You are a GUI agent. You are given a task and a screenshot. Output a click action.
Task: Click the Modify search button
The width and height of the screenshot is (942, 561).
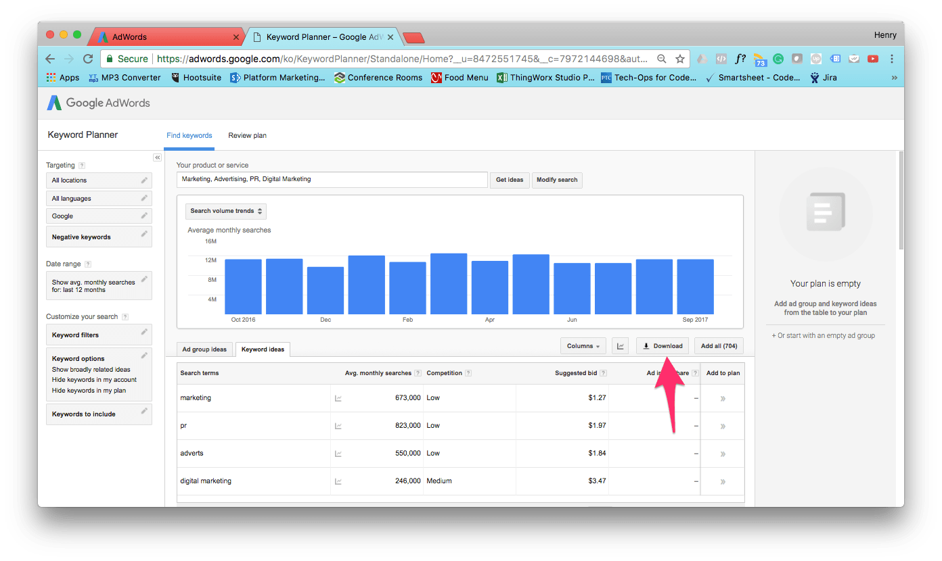pyautogui.click(x=557, y=180)
